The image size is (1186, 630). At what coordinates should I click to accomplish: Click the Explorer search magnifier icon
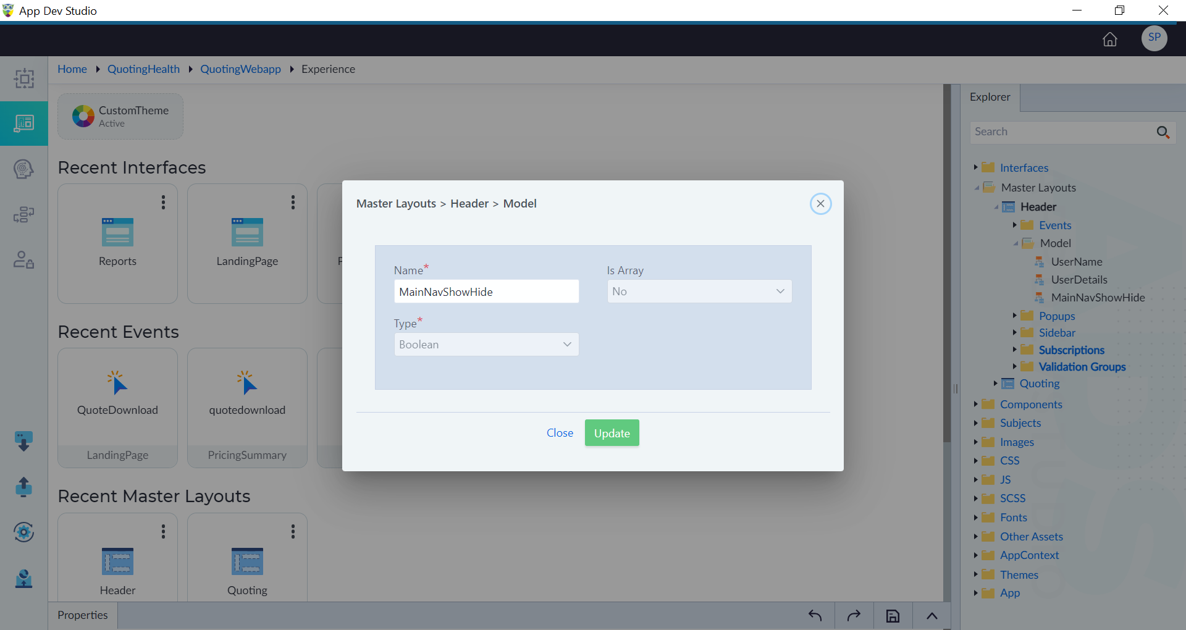click(1163, 132)
